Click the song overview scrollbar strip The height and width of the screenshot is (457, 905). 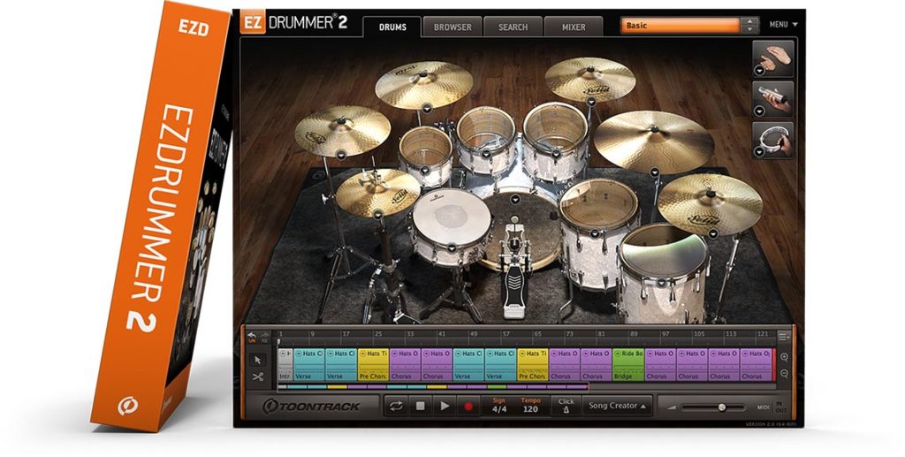coord(433,386)
